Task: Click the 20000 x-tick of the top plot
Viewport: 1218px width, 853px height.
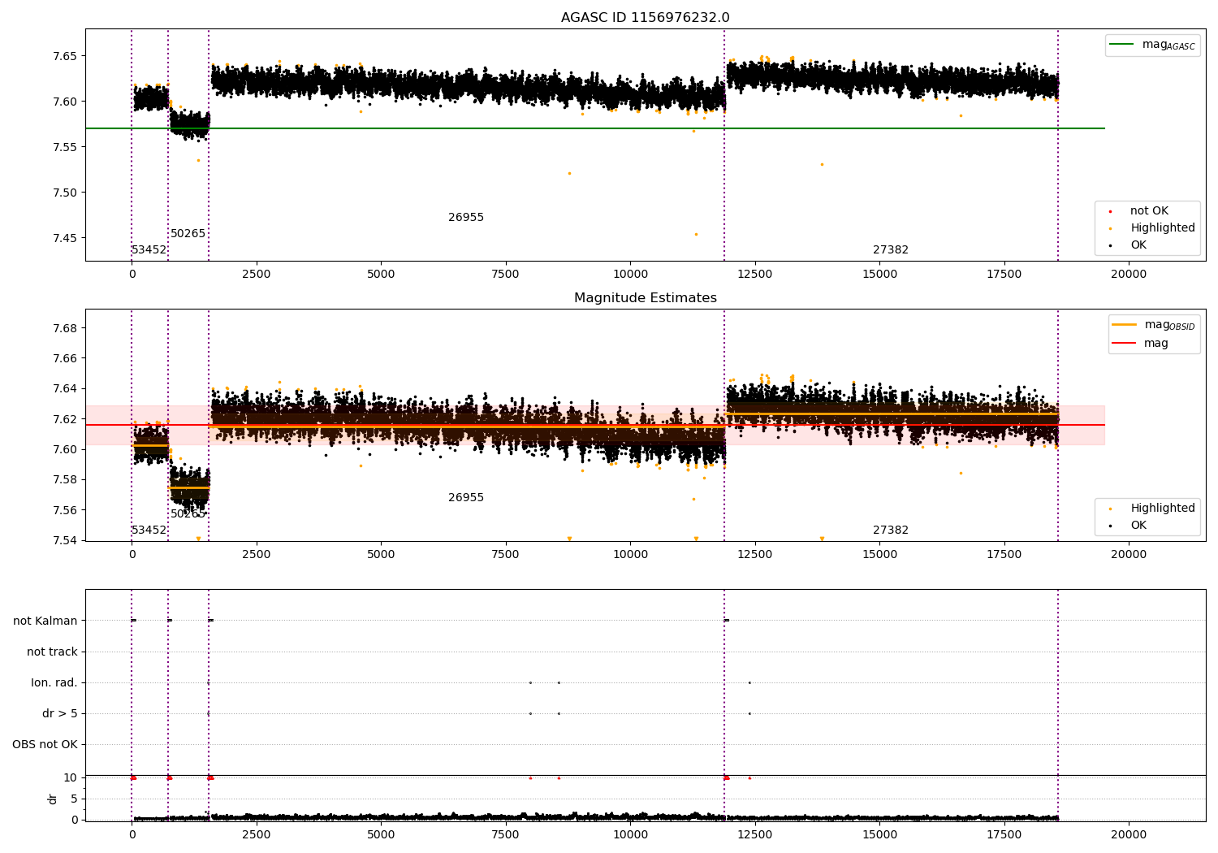Action: coord(1129,275)
